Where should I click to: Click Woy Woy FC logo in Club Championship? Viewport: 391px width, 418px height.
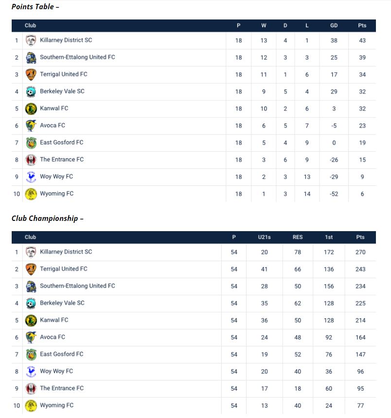(31, 371)
